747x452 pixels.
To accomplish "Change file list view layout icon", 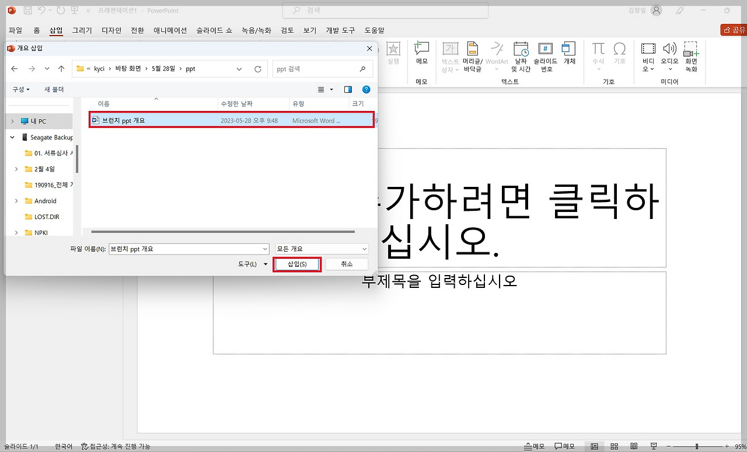I will click(x=321, y=89).
